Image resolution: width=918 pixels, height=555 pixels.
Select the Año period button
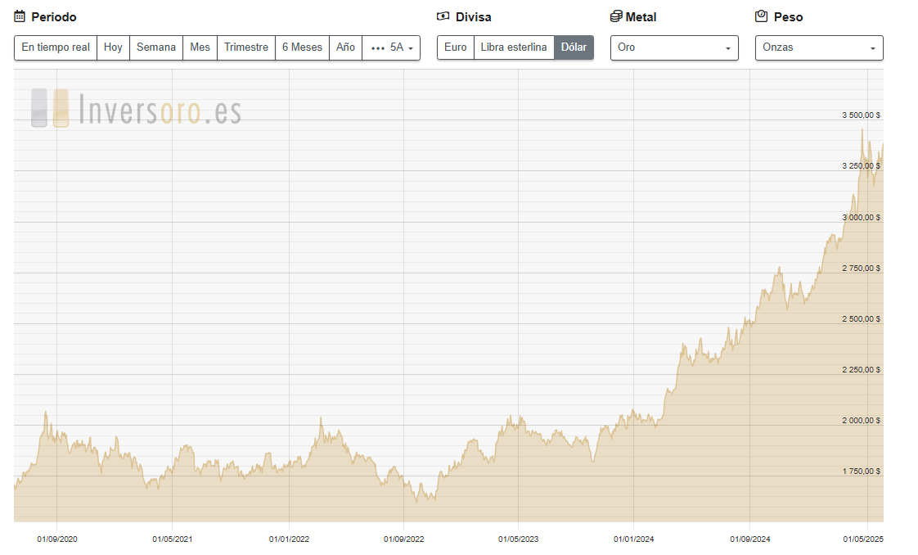(345, 47)
